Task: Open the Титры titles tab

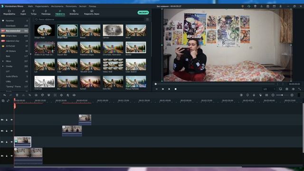Action: coord(33,12)
